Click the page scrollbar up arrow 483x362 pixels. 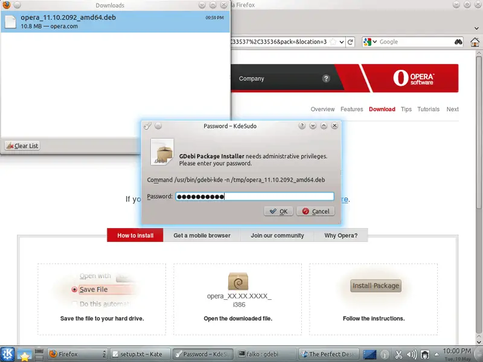[479, 54]
